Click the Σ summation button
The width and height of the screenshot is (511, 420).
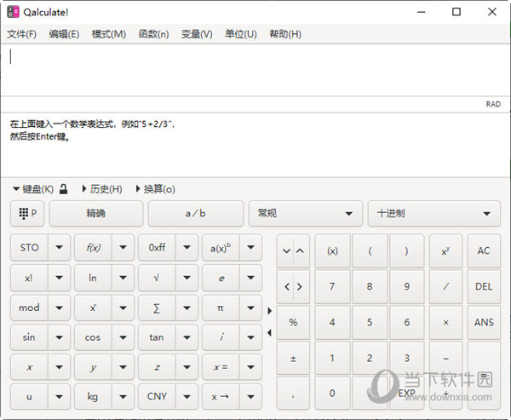coord(157,308)
